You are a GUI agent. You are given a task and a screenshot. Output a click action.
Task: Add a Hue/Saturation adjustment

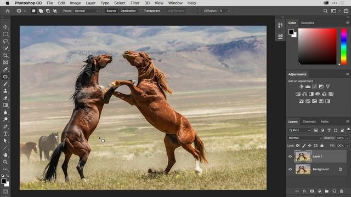tap(298, 94)
